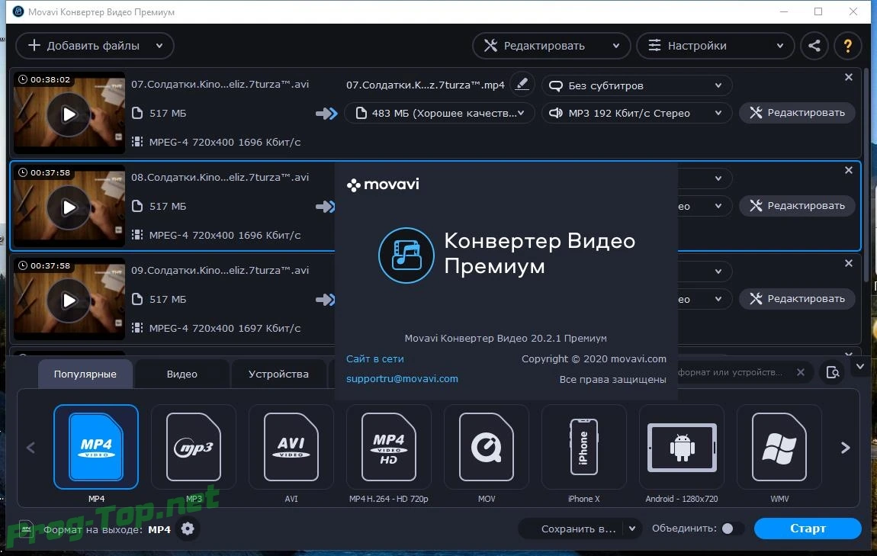
Task: Open the audio dropdown arrow for 08.Солдатки
Action: tap(718, 206)
